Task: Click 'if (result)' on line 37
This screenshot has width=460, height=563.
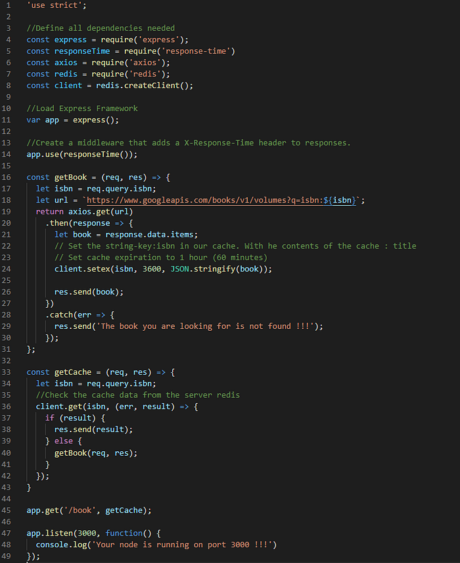Action: click(x=71, y=418)
